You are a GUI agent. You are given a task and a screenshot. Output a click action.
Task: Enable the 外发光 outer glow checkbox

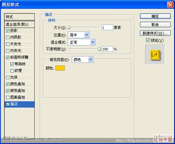(x=8, y=44)
